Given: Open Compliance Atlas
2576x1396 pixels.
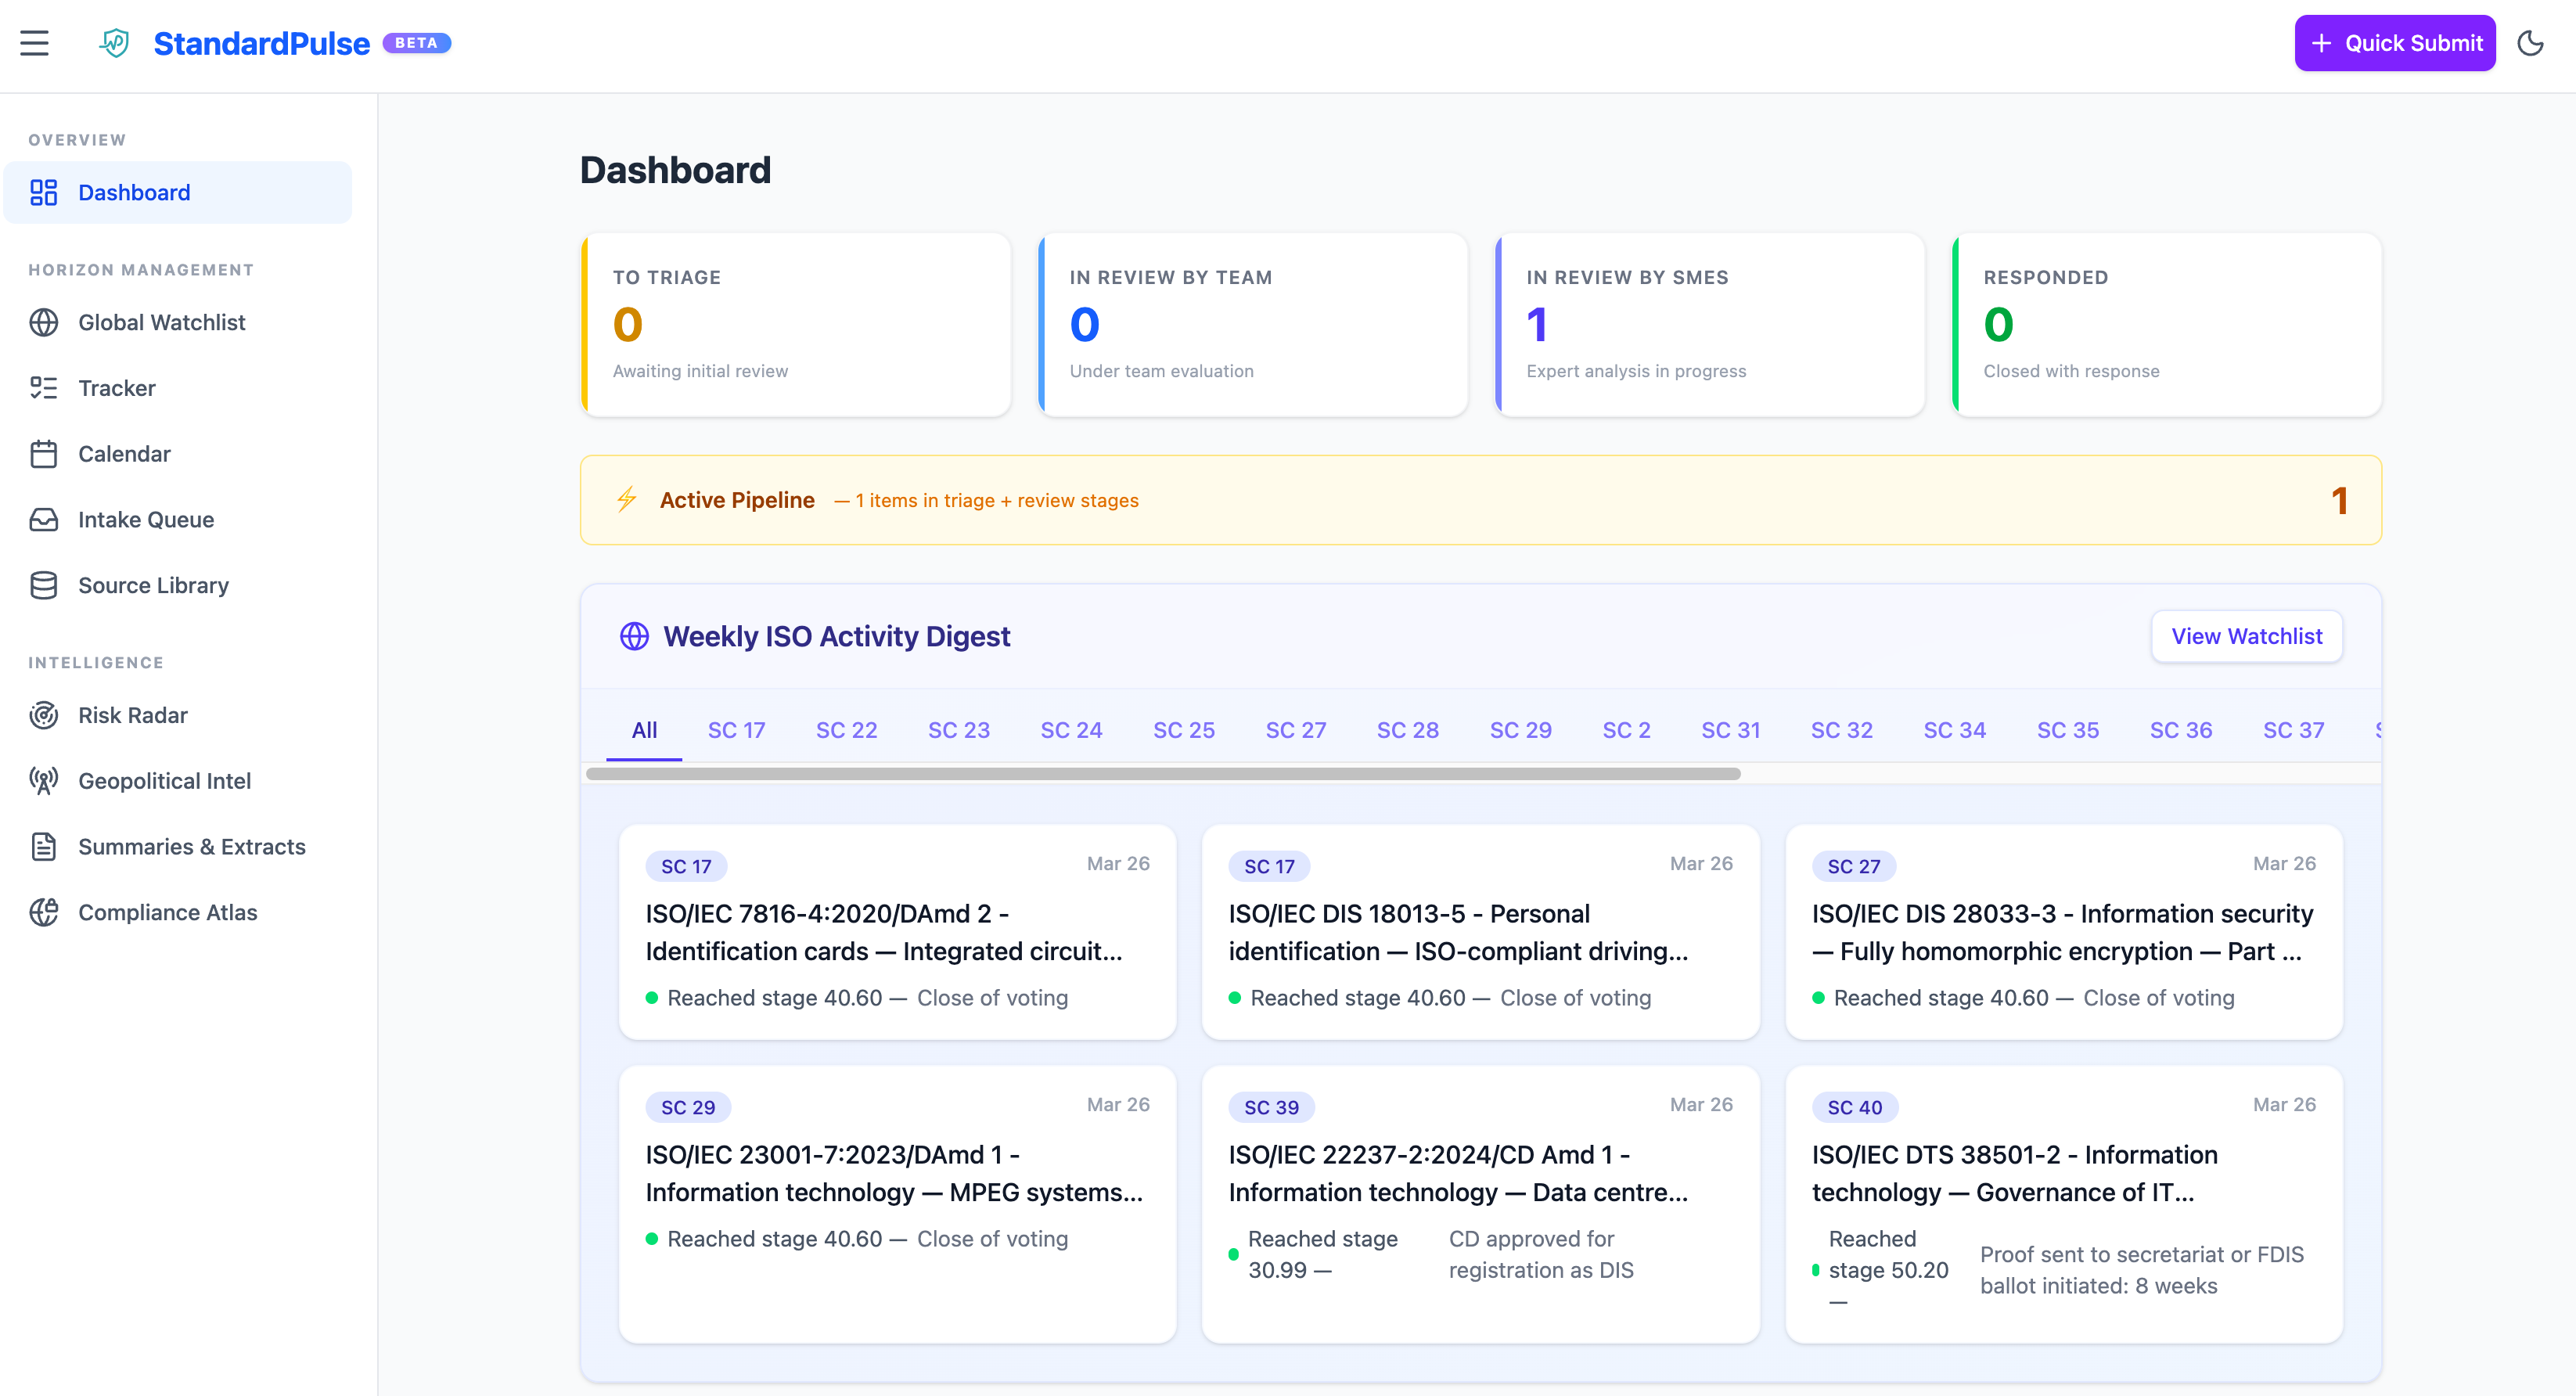Looking at the screenshot, I should [168, 912].
